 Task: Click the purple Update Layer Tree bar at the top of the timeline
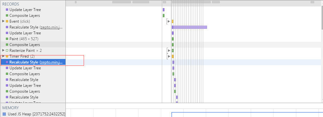pos(163,10)
